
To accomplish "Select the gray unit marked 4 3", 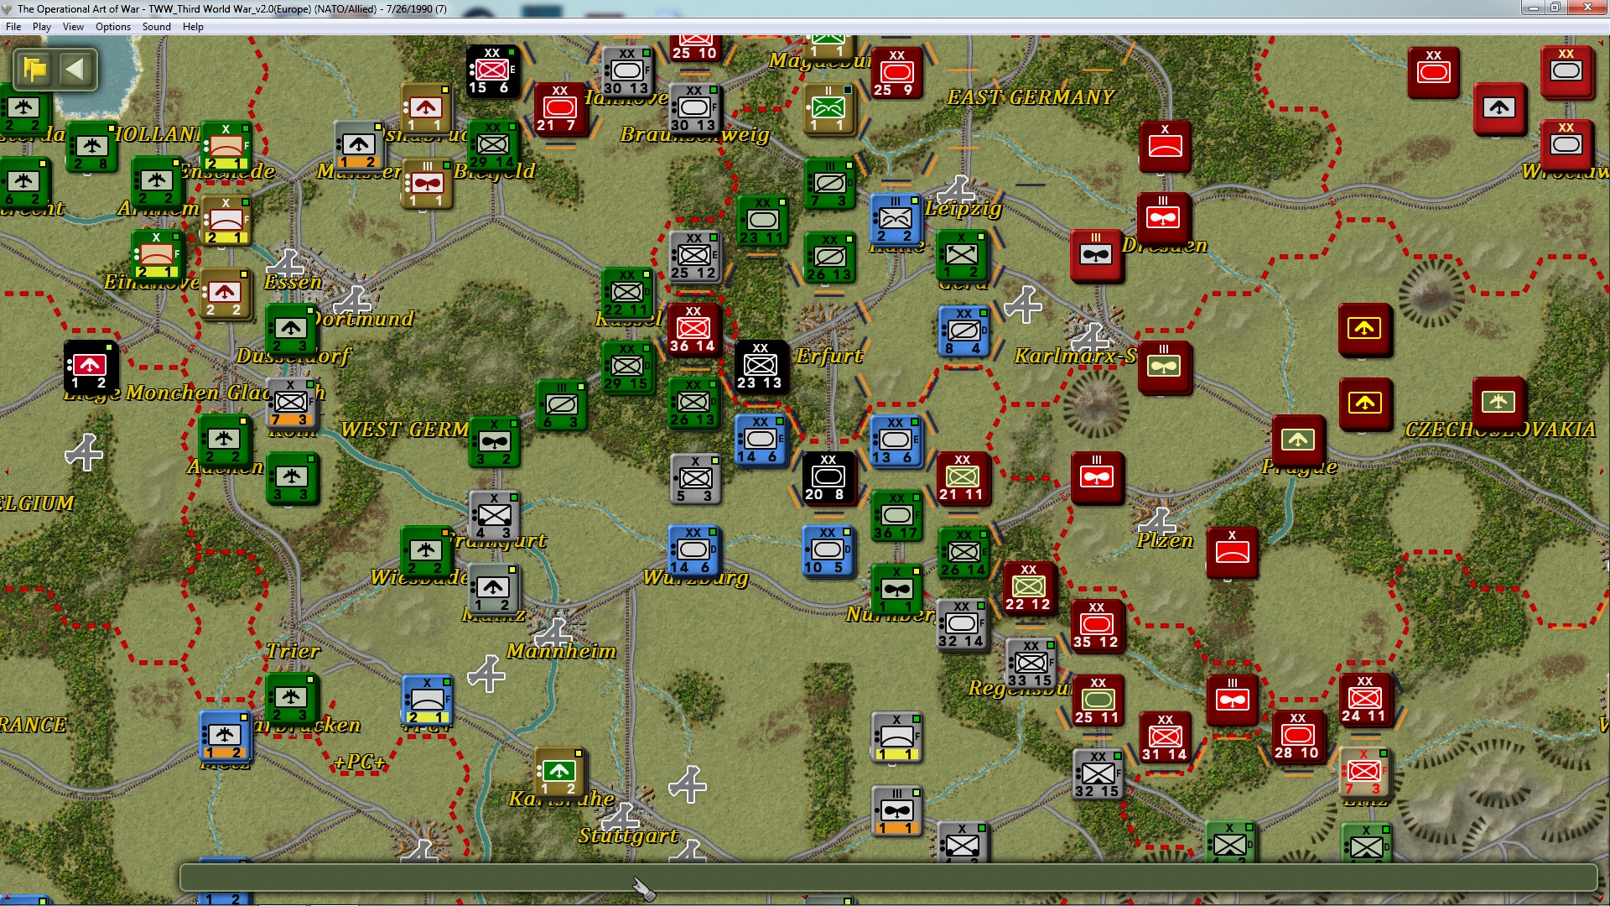I will click(494, 516).
